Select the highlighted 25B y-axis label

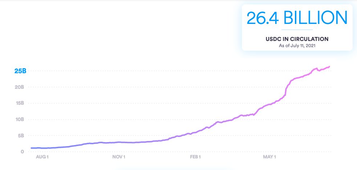(x=20, y=71)
